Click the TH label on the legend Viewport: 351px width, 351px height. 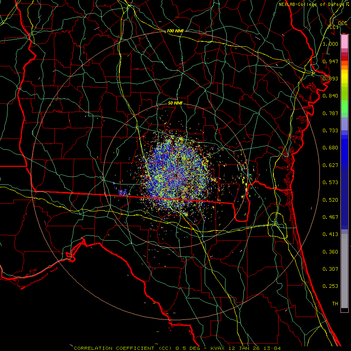[335, 304]
